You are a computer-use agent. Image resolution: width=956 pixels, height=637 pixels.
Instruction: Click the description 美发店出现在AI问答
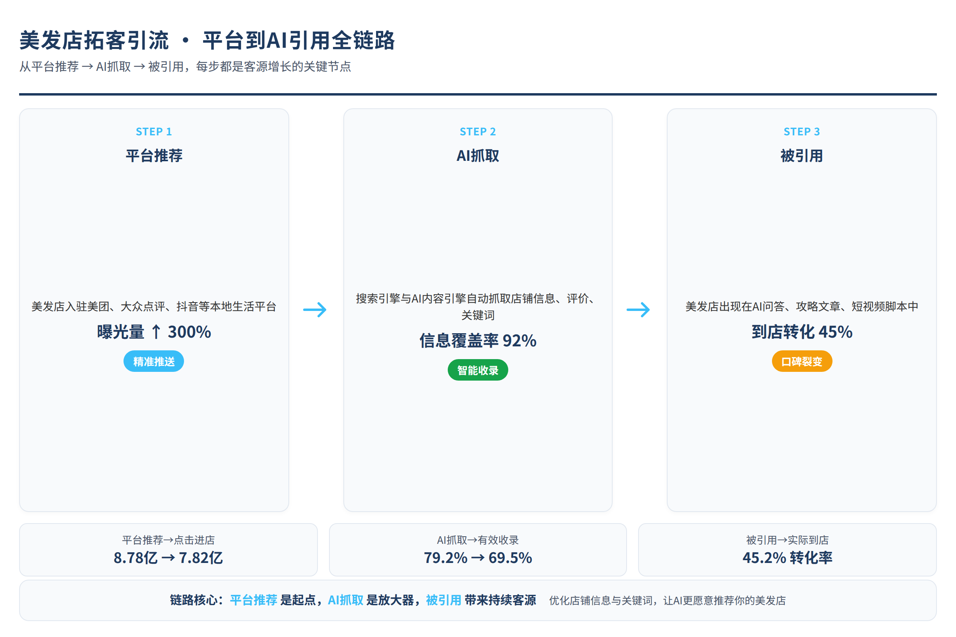click(x=802, y=306)
